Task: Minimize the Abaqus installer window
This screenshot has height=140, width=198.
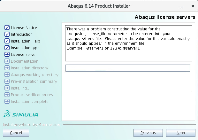Action: click(x=182, y=6)
